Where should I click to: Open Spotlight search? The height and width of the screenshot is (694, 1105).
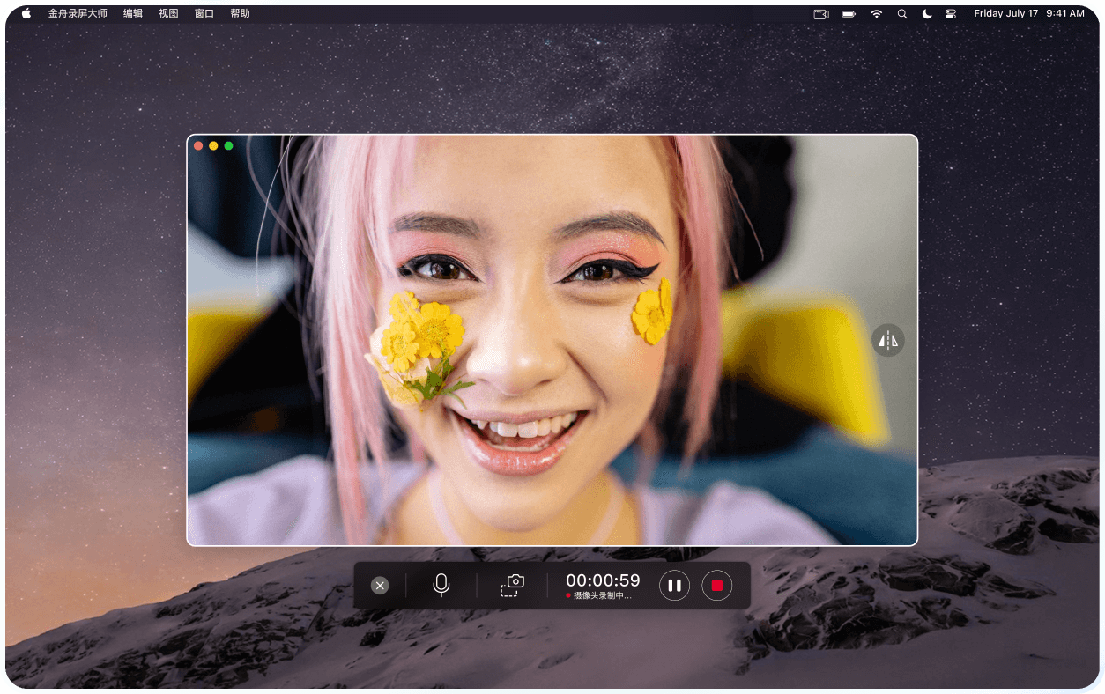(901, 14)
